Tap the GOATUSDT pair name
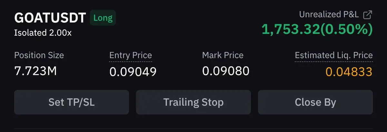 coord(50,18)
